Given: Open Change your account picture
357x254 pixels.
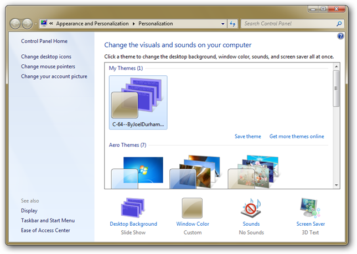Looking at the screenshot, I should [x=54, y=76].
